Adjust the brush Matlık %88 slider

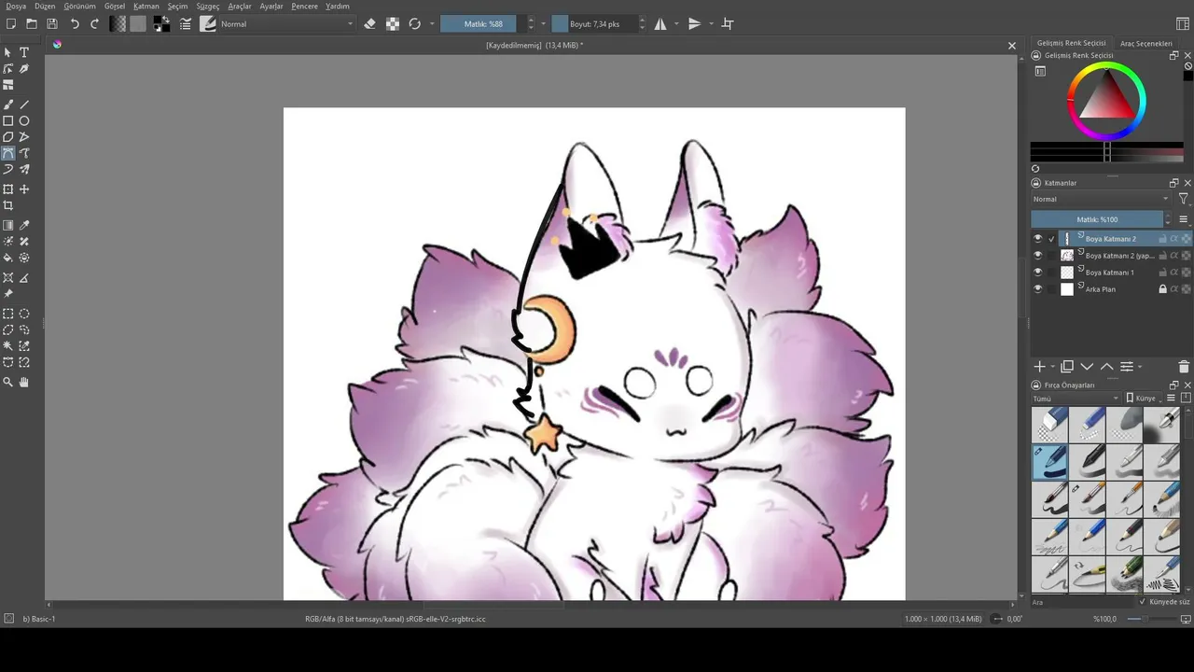pyautogui.click(x=483, y=24)
